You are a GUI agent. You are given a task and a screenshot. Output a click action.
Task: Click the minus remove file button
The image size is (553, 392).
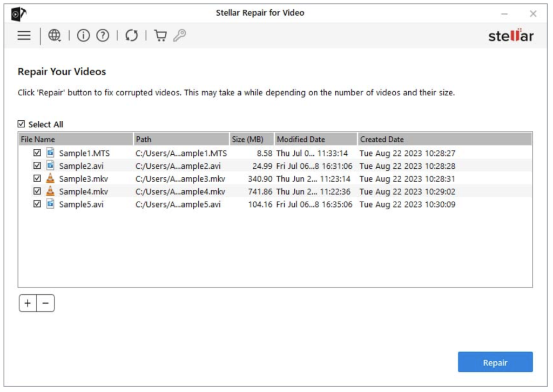pyautogui.click(x=45, y=304)
